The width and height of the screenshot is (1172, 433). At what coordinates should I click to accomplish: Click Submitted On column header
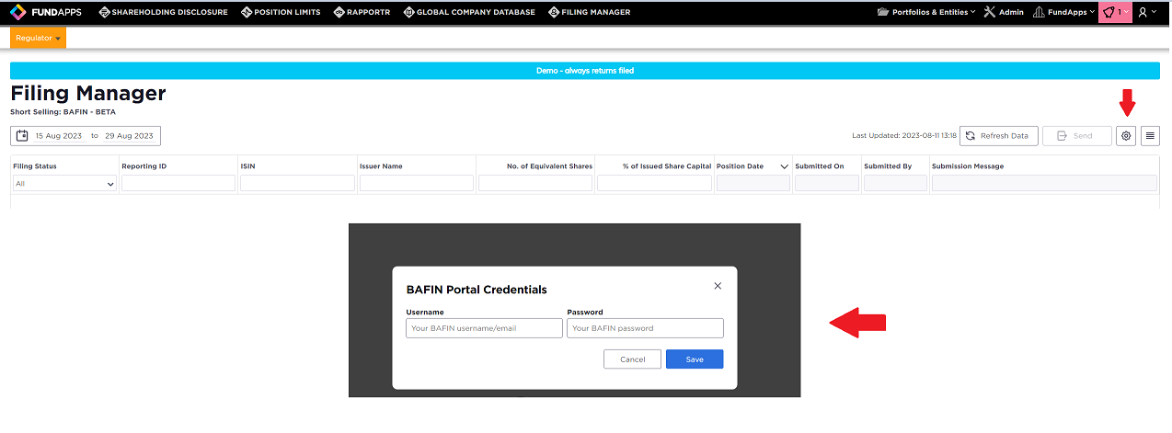click(x=820, y=166)
